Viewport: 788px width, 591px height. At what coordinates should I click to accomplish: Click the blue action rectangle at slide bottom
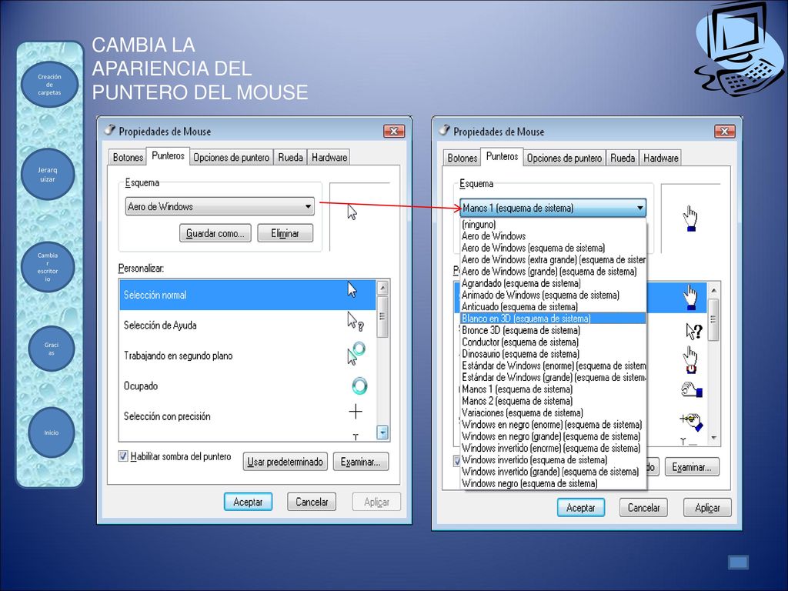[x=738, y=563]
